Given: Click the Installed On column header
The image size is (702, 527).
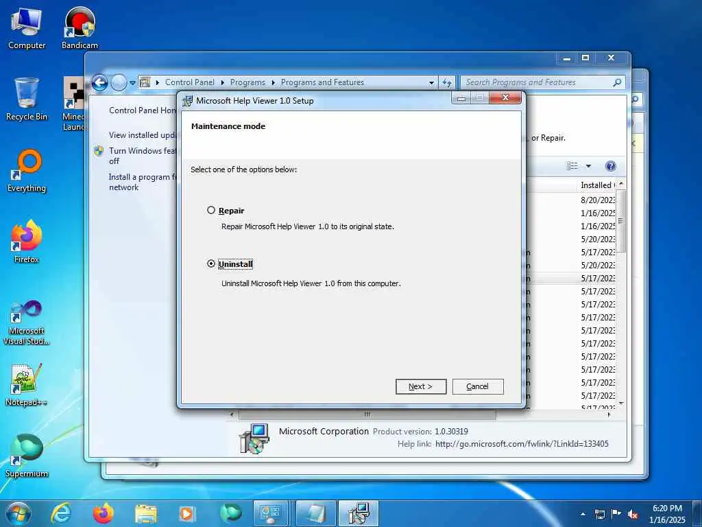Looking at the screenshot, I should coord(597,185).
